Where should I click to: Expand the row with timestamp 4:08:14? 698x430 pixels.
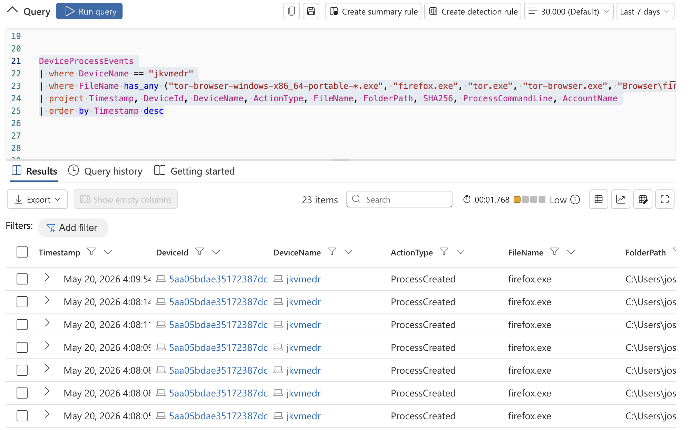point(47,300)
